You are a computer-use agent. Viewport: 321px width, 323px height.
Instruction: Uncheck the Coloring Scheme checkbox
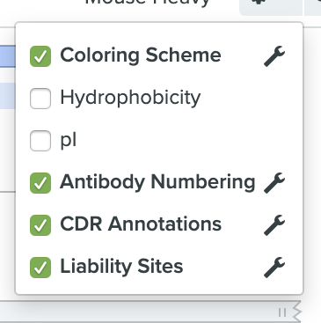point(40,56)
